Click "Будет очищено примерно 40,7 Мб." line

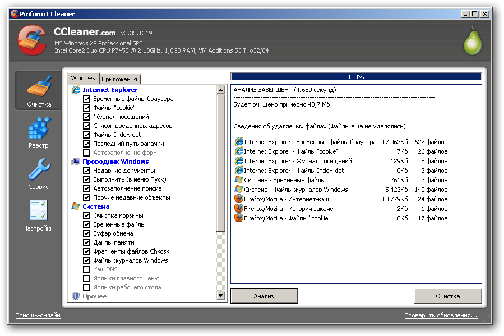(283, 104)
